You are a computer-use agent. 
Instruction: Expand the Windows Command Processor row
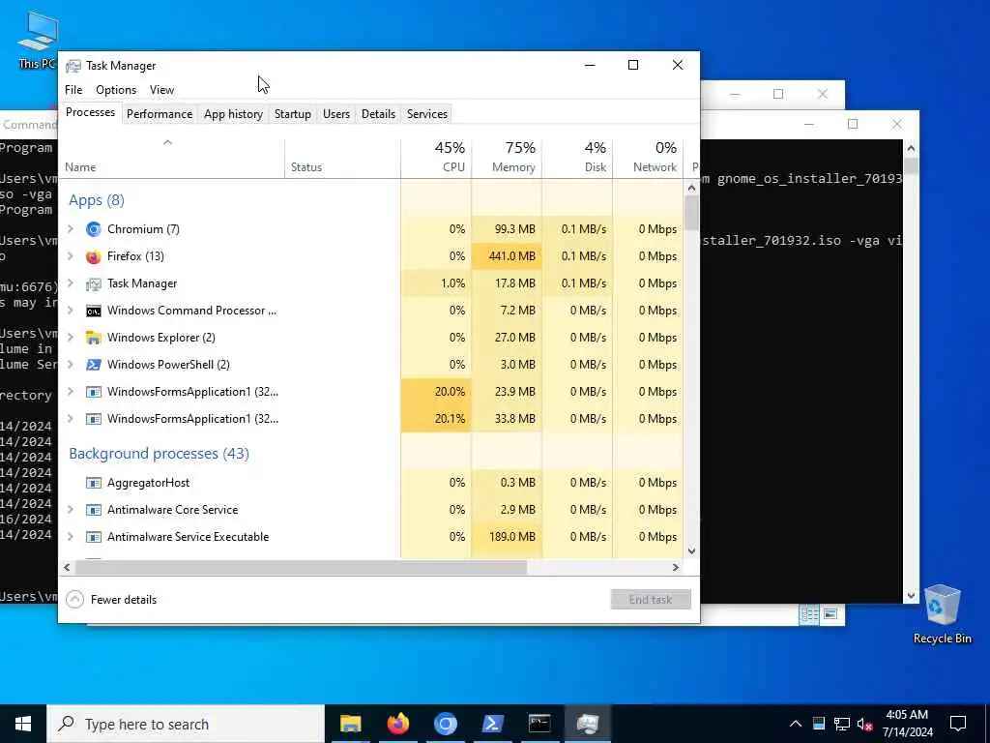tap(71, 311)
